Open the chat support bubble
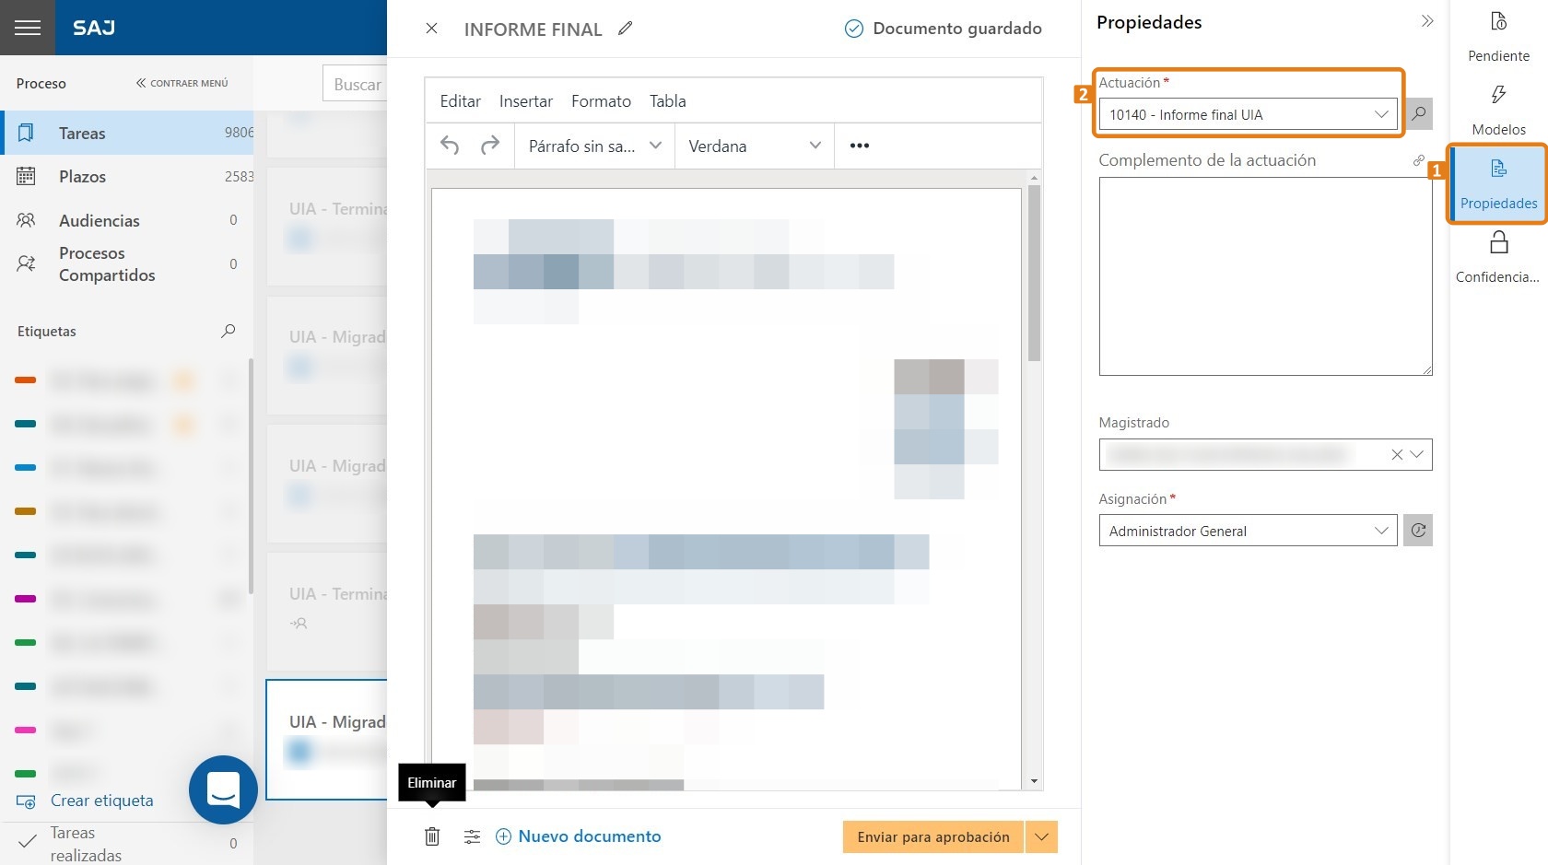Image resolution: width=1548 pixels, height=865 pixels. pos(223,789)
